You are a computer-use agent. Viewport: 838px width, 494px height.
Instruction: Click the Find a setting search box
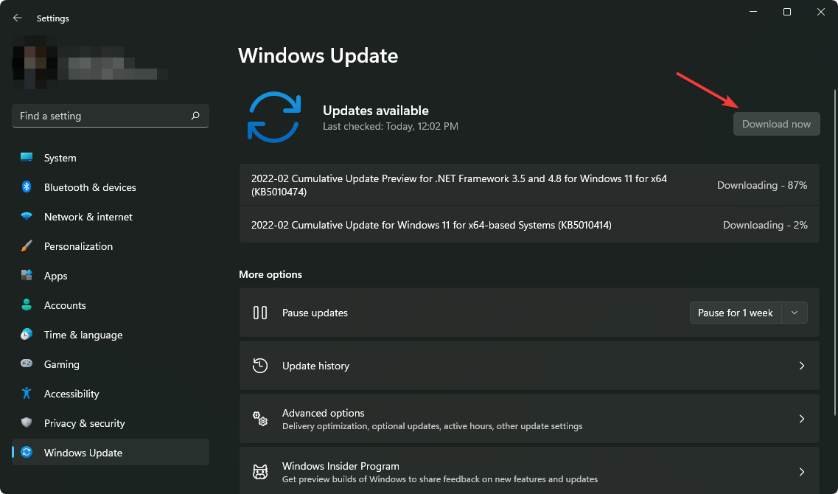click(111, 116)
